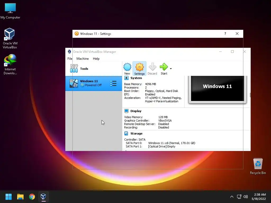This screenshot has width=271, height=203.
Task: Select Internet Download Manager desktop shortcut
Action: click(10, 64)
